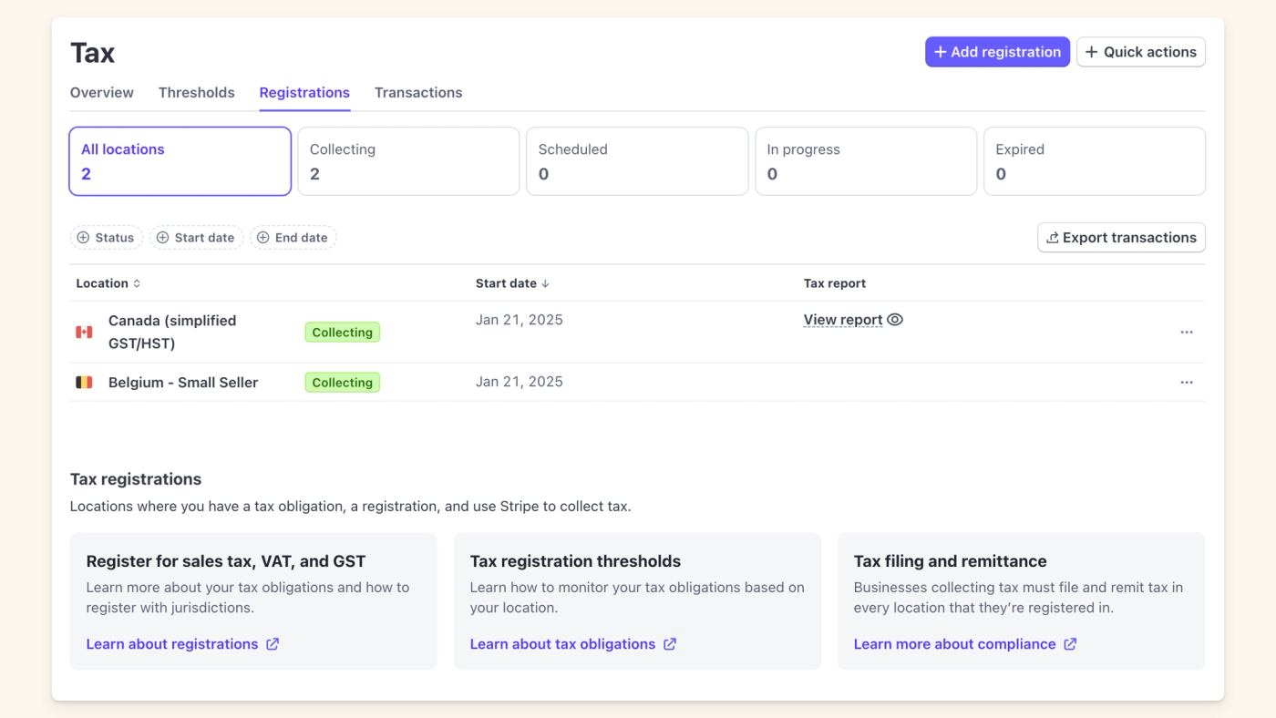This screenshot has height=718, width=1276.
Task: Click the external link icon beside Learn more about compliance
Action: [x=1068, y=643]
